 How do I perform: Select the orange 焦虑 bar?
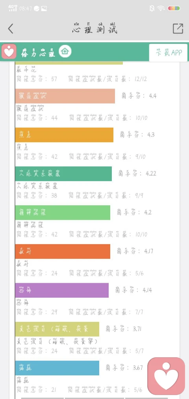pos(64,135)
